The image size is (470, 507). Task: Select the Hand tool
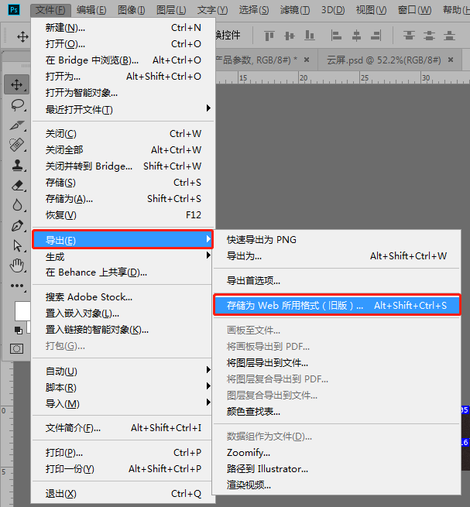[x=16, y=265]
